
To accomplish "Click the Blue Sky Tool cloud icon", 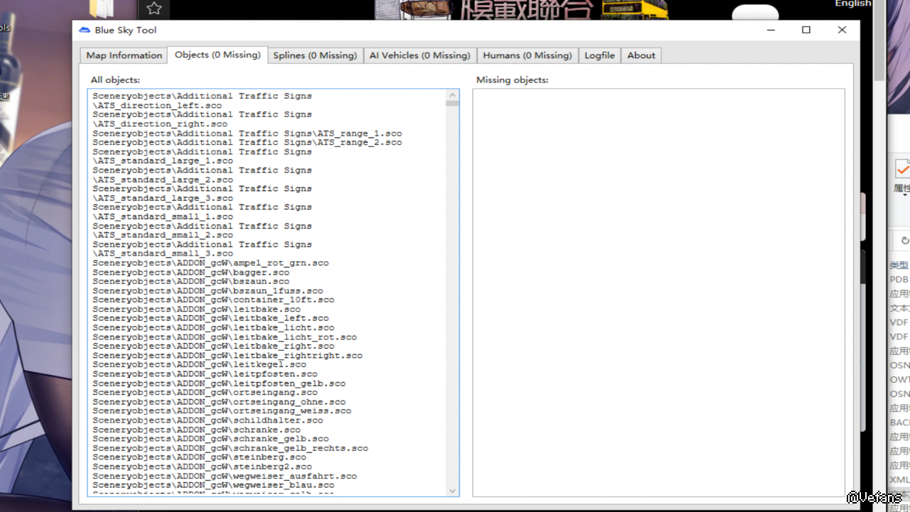I will pos(85,31).
